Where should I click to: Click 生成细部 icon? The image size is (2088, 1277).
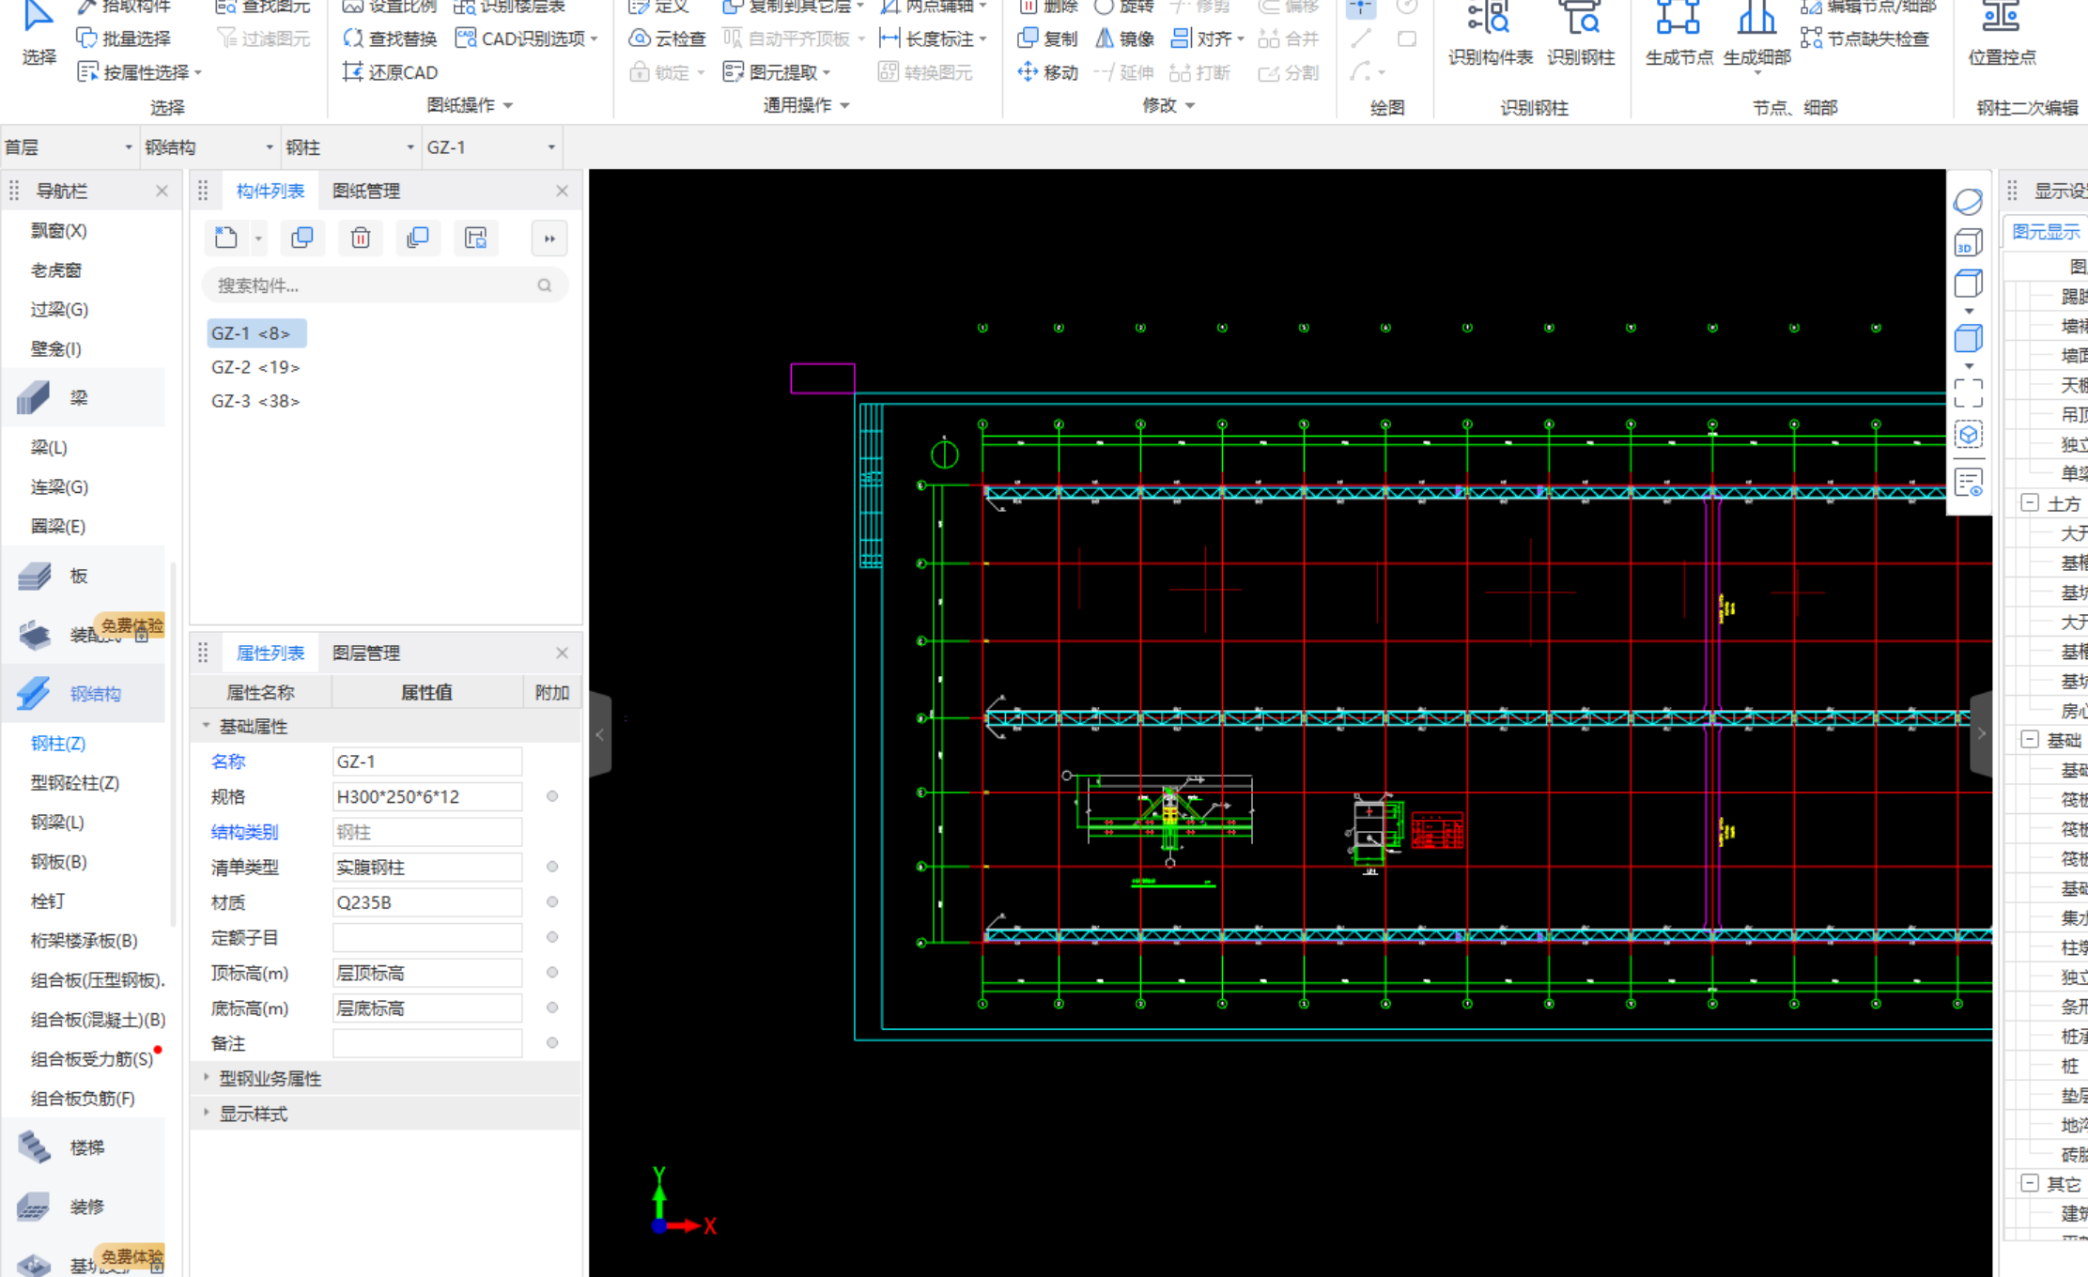(1756, 34)
